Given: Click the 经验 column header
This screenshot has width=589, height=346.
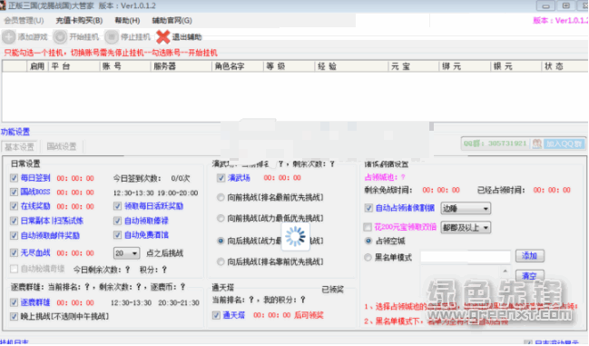Looking at the screenshot, I should pyautogui.click(x=351, y=66).
